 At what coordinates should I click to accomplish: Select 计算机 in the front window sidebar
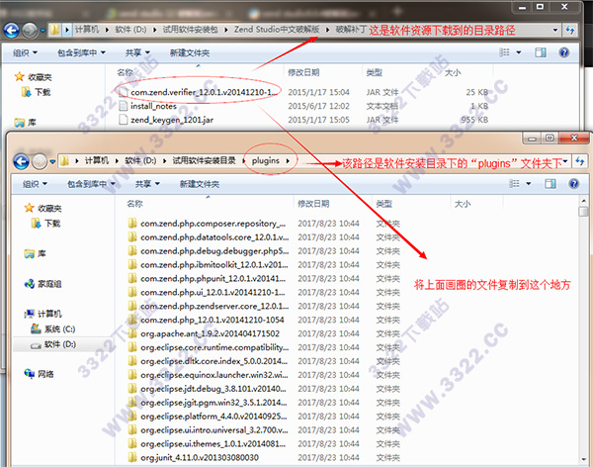tap(42, 314)
